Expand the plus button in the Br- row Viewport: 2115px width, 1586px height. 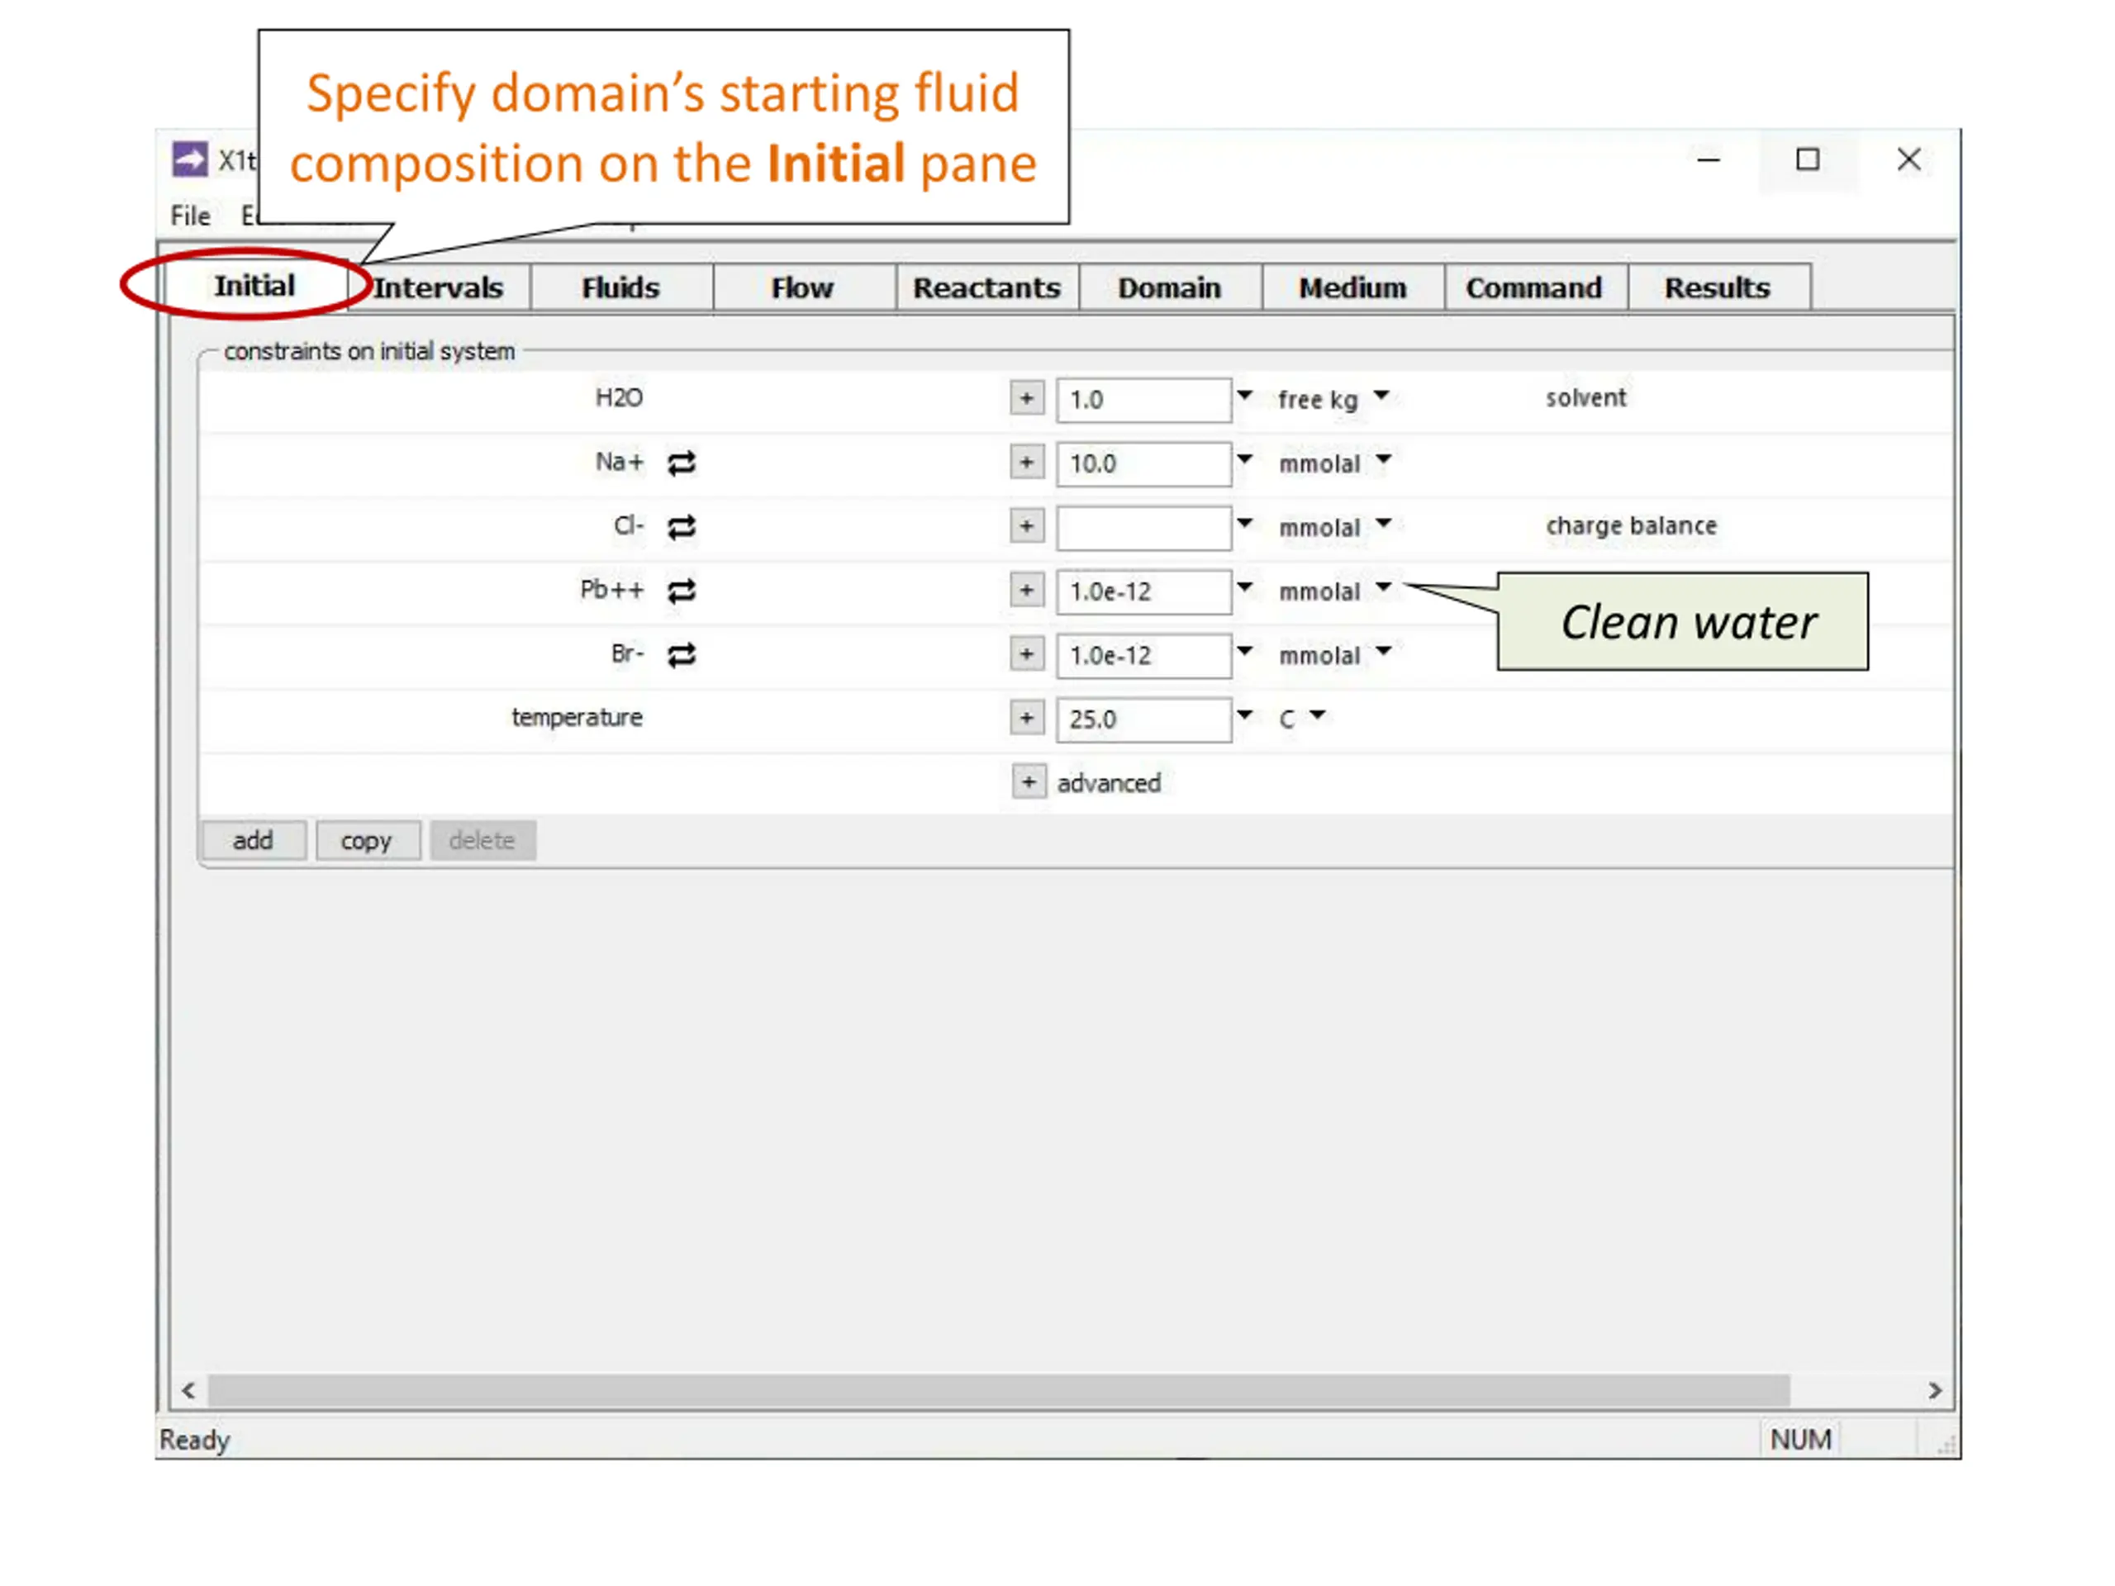coord(1027,655)
